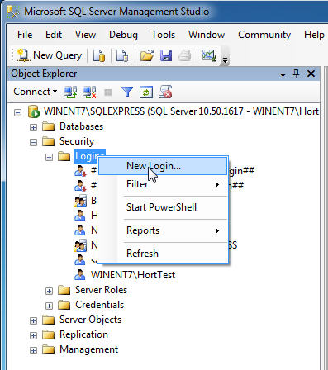Click the script delete icon in Object Explorer toolbar

165,92
